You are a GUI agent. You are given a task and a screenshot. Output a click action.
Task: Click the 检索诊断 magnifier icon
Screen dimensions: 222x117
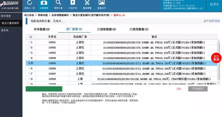pyautogui.click(x=58, y=2)
